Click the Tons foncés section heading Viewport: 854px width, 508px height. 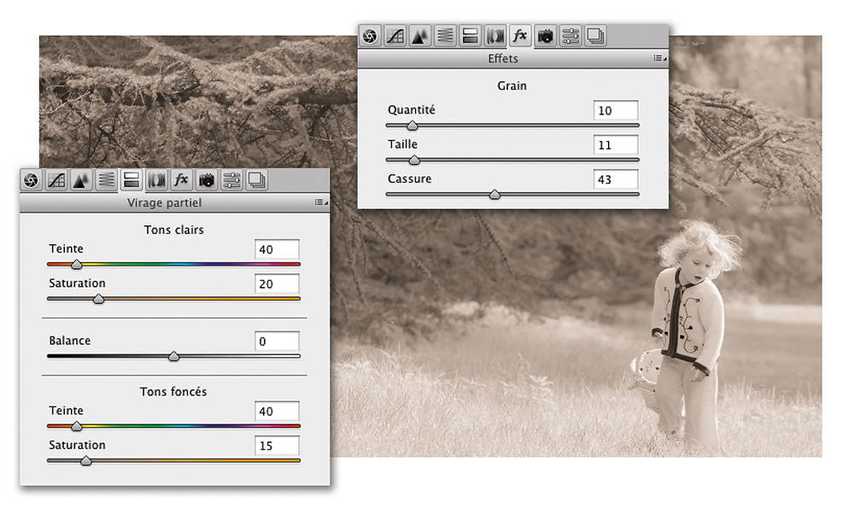173,392
